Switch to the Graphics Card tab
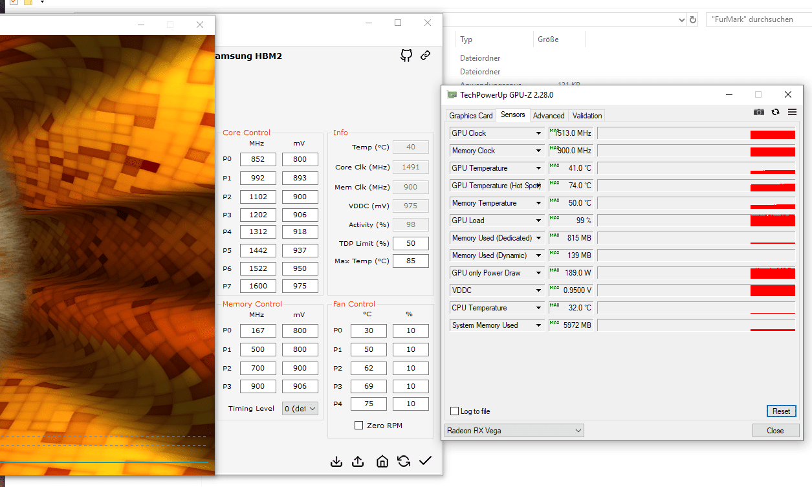The height and width of the screenshot is (487, 812). click(x=471, y=116)
